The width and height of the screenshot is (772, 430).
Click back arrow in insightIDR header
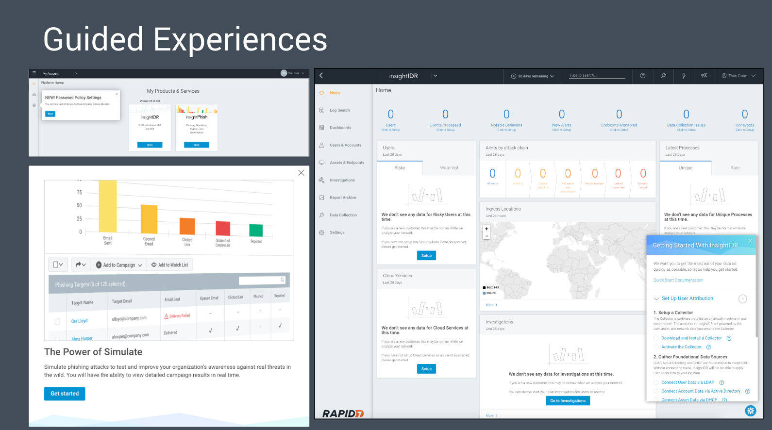point(321,76)
